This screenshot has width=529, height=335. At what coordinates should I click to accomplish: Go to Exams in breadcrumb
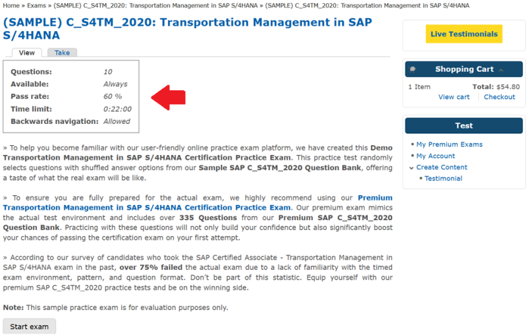[36, 6]
